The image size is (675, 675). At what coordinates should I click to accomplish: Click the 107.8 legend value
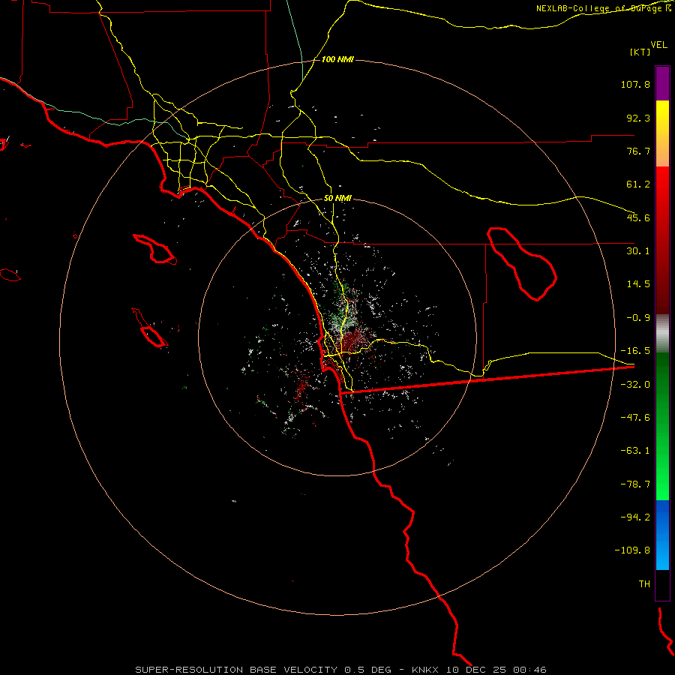(635, 84)
